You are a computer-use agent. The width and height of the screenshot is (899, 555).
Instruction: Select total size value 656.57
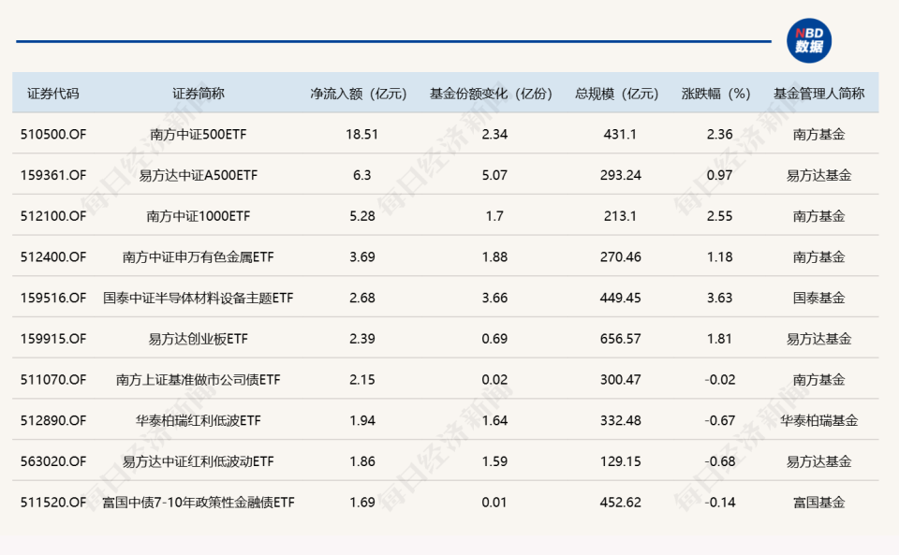[620, 339]
